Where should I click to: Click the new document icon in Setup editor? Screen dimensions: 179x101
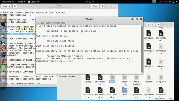coord(15,6)
